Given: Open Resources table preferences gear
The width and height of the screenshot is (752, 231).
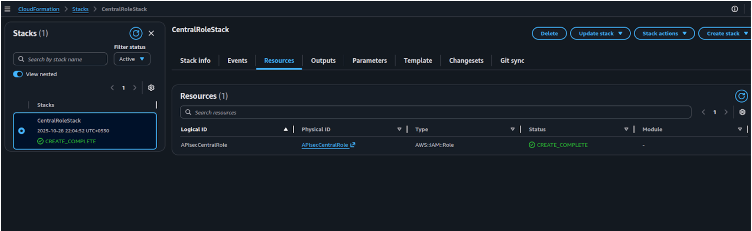Looking at the screenshot, I should [742, 112].
